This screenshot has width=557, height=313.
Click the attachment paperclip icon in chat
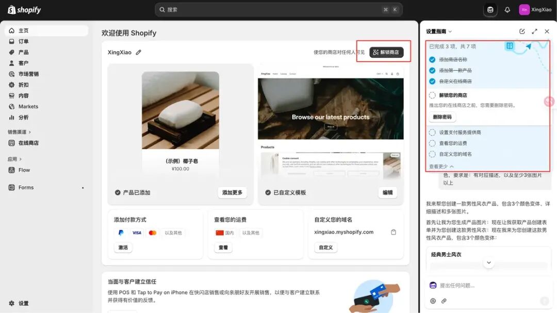tap(444, 301)
